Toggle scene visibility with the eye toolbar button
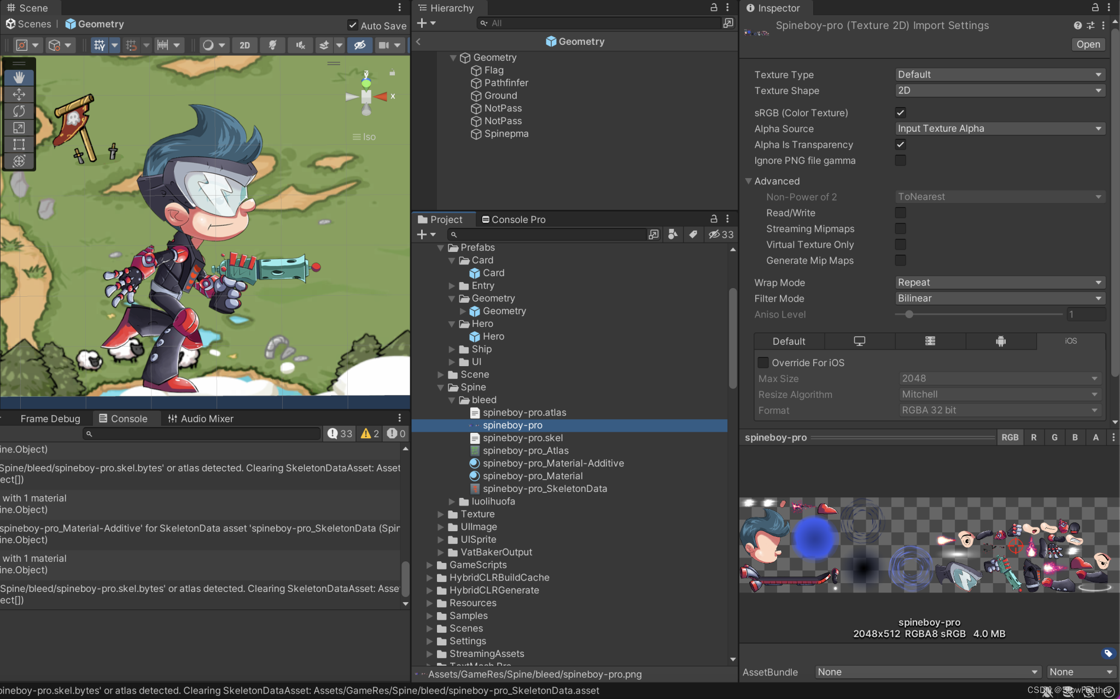 click(x=359, y=45)
